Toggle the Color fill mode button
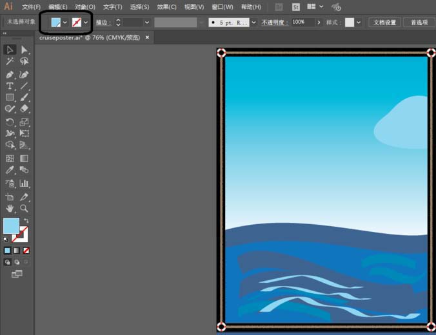Viewport: 436px width, 335px height. [x=8, y=250]
